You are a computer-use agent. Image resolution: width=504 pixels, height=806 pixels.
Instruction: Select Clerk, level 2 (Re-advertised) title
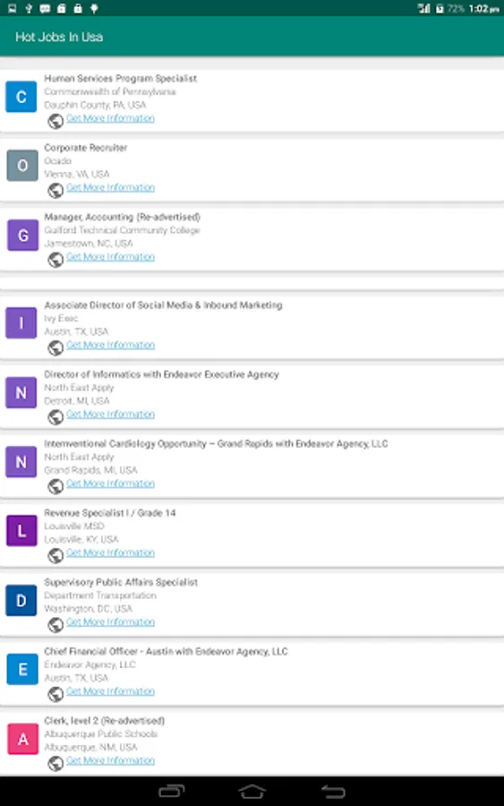(105, 721)
